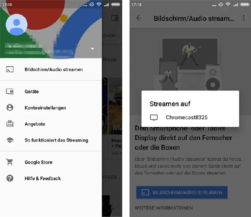Tap the left screen's Wi-Fi status icon
Viewport: 251px width, 217px height.
tap(99, 4)
